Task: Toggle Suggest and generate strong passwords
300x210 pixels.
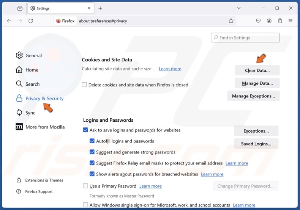Action: tap(92, 152)
